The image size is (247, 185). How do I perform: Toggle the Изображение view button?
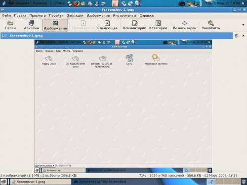point(55,25)
